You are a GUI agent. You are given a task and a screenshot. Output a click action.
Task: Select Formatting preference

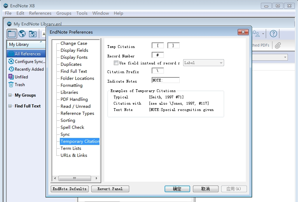point(71,85)
